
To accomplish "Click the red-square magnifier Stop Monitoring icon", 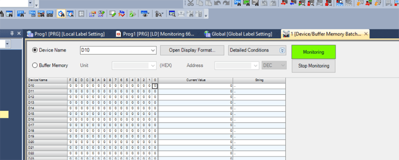I will pos(311,3).
